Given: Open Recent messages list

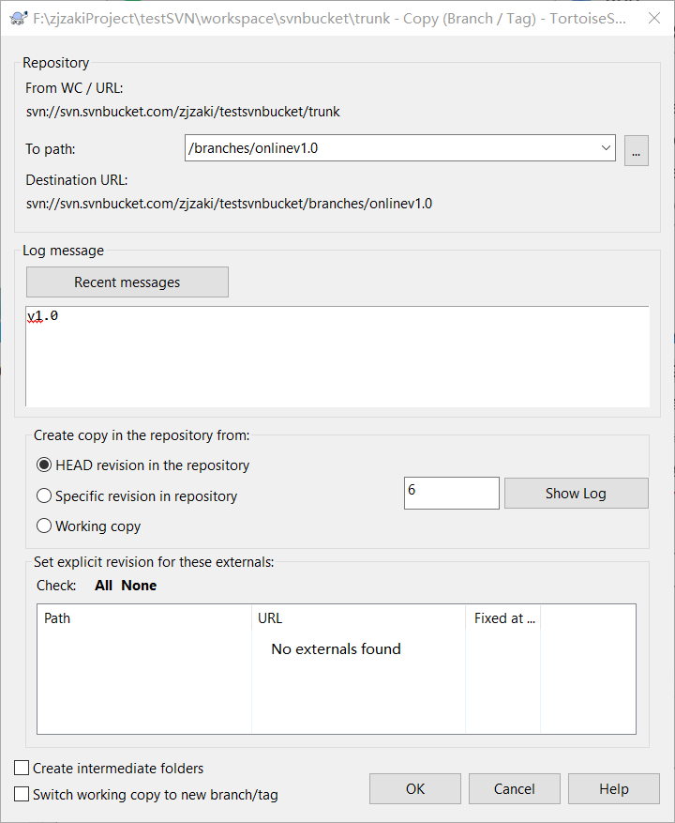Looking at the screenshot, I should tap(127, 282).
